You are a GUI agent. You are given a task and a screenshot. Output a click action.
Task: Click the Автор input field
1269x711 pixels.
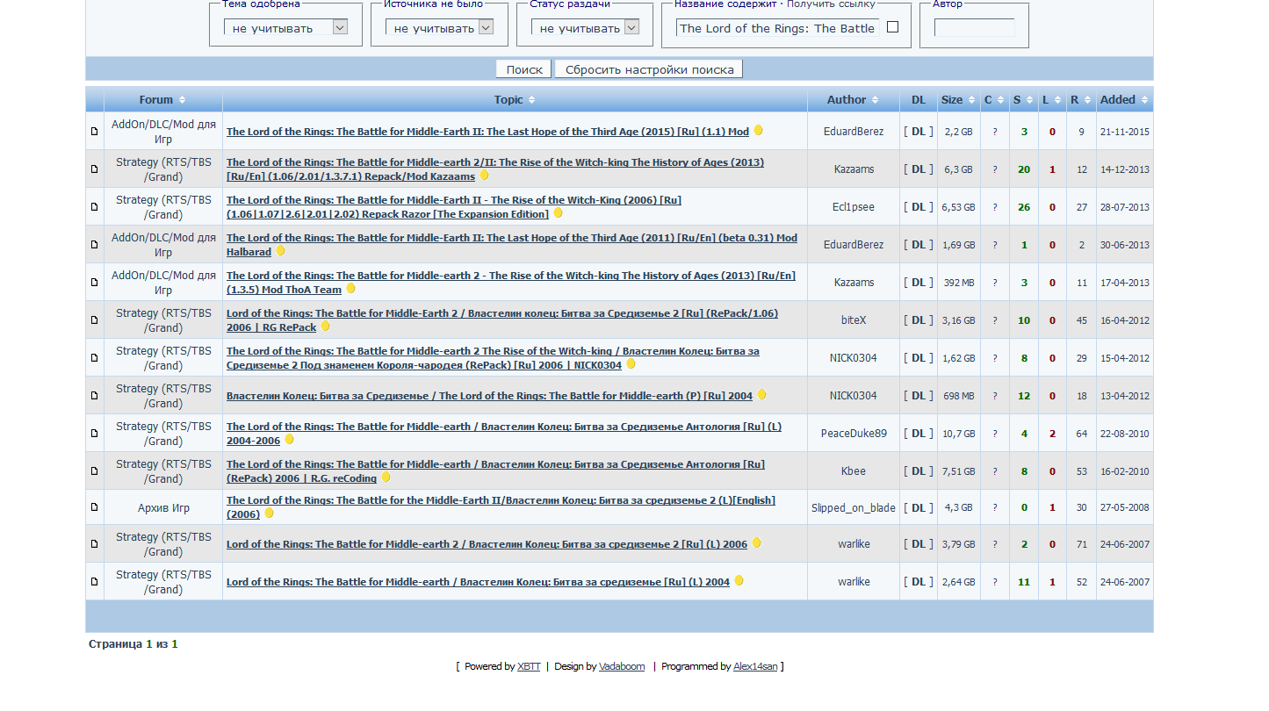pyautogui.click(x=974, y=28)
